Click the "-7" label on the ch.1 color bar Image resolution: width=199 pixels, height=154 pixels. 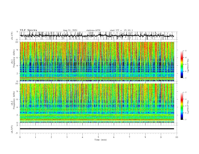185,78
